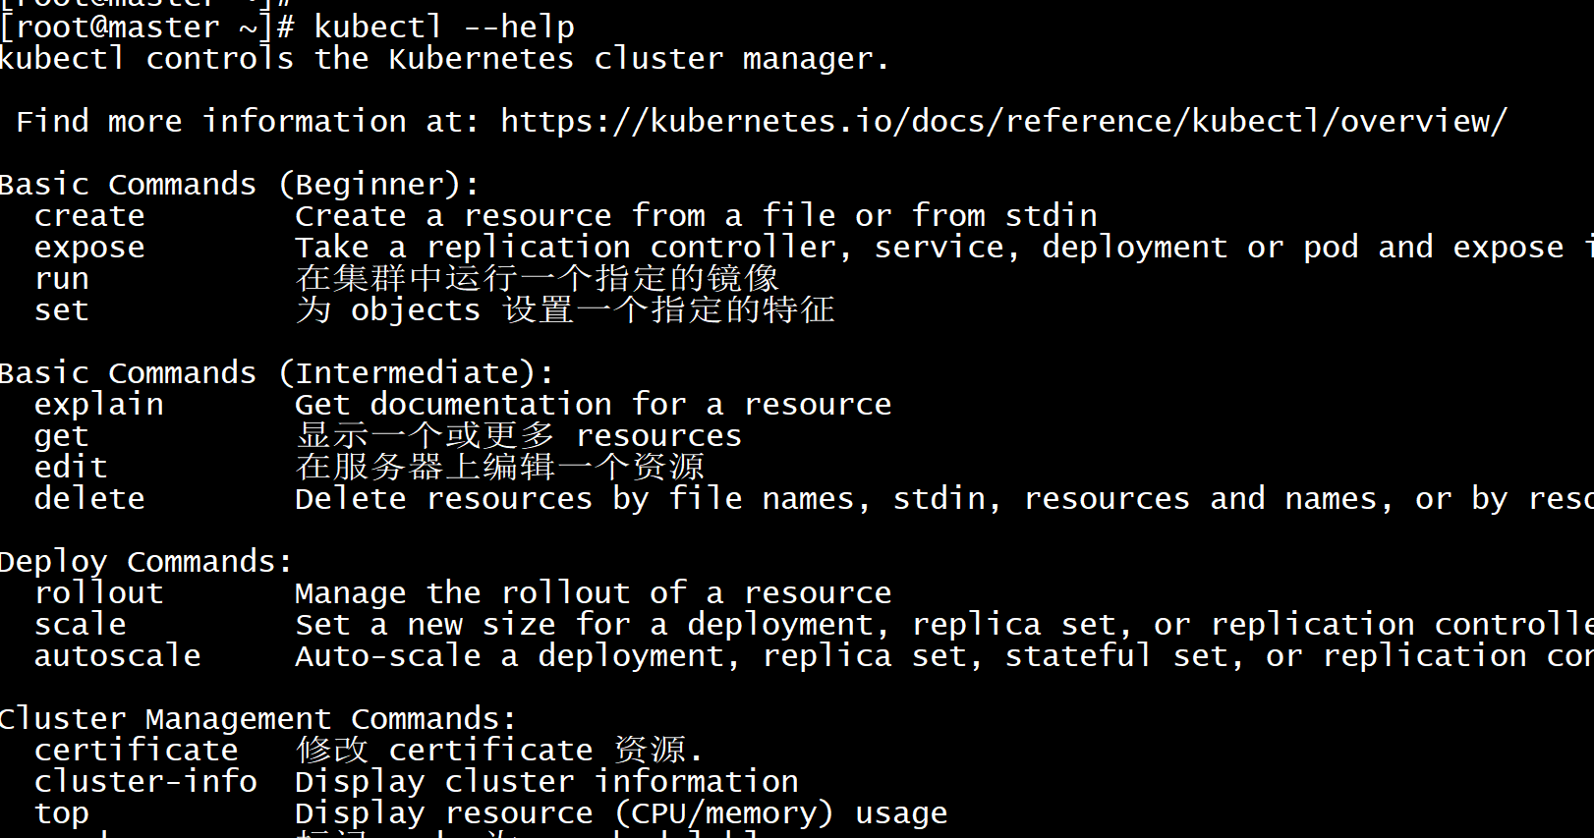Click the 'set' command name
This screenshot has height=838, width=1594.
click(x=62, y=310)
